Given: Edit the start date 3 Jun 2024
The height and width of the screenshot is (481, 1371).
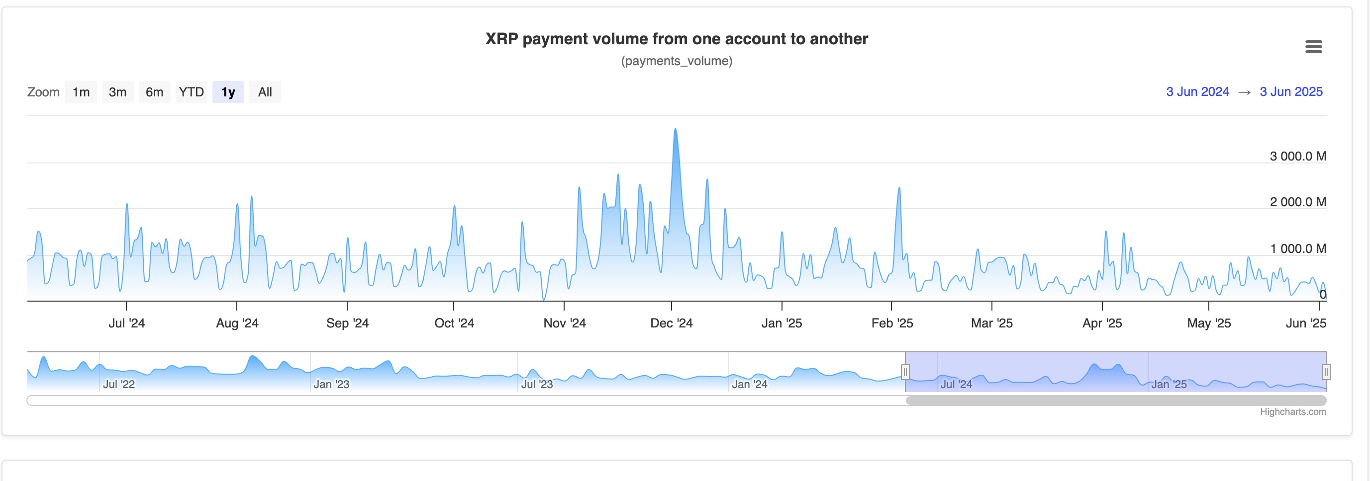Looking at the screenshot, I should tap(1197, 91).
